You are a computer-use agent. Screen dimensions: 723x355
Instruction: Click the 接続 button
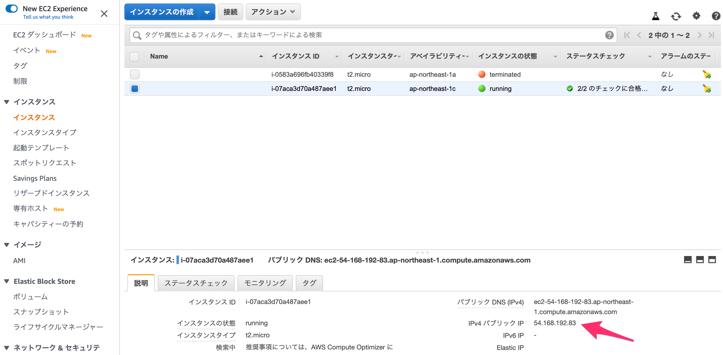(230, 12)
